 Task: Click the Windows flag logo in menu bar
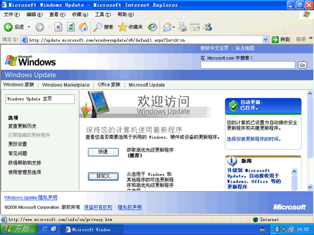pos(306,15)
